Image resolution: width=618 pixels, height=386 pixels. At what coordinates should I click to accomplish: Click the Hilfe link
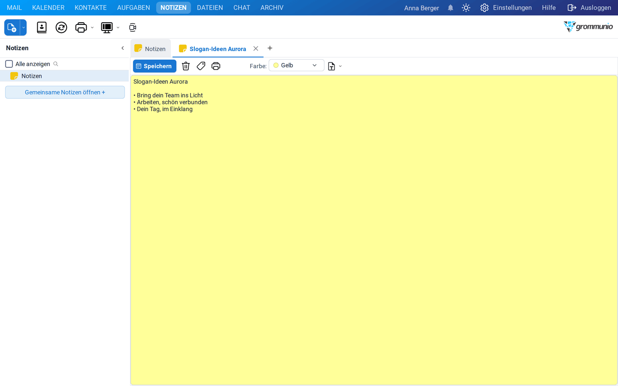pyautogui.click(x=549, y=8)
